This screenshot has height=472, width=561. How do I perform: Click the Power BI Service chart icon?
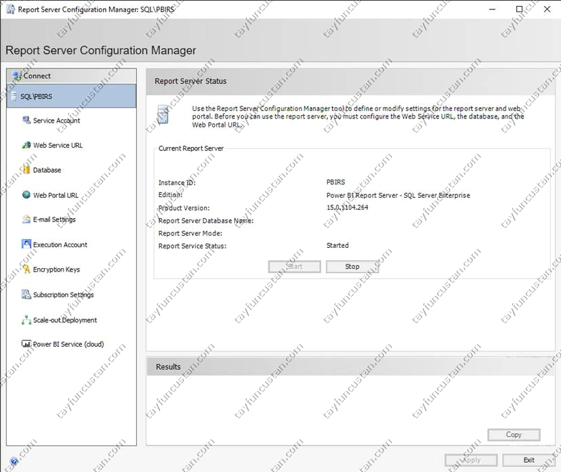pyautogui.click(x=26, y=344)
